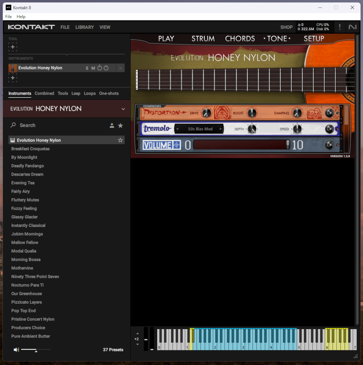
Task: Open the 50s Bias Mod tremolo selector
Action: tap(200, 129)
